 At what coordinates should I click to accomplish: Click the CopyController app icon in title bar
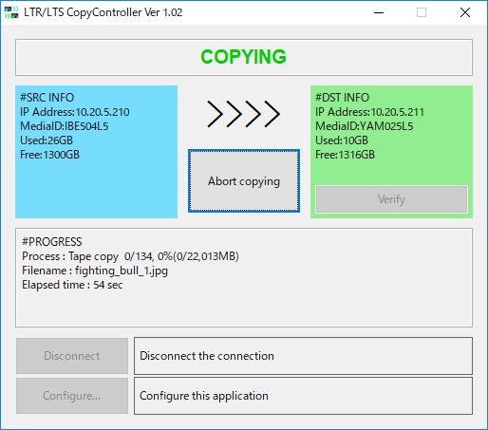[11, 12]
